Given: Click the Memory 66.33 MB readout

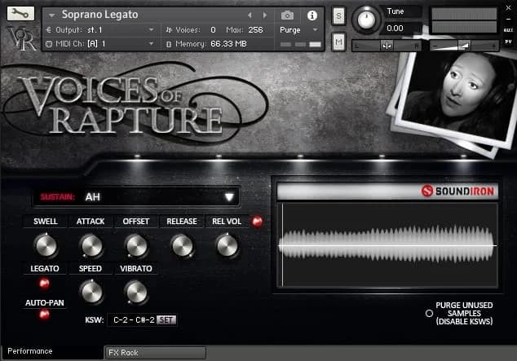Looking at the screenshot, I should point(228,44).
